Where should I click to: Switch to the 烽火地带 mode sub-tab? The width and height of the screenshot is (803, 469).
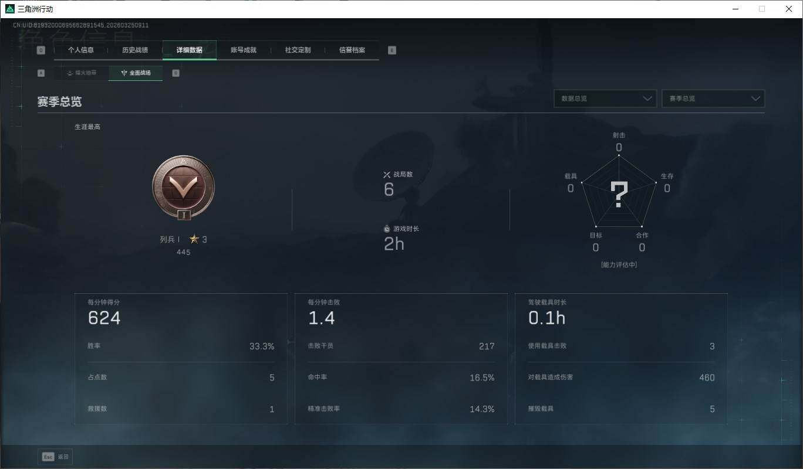click(x=82, y=73)
